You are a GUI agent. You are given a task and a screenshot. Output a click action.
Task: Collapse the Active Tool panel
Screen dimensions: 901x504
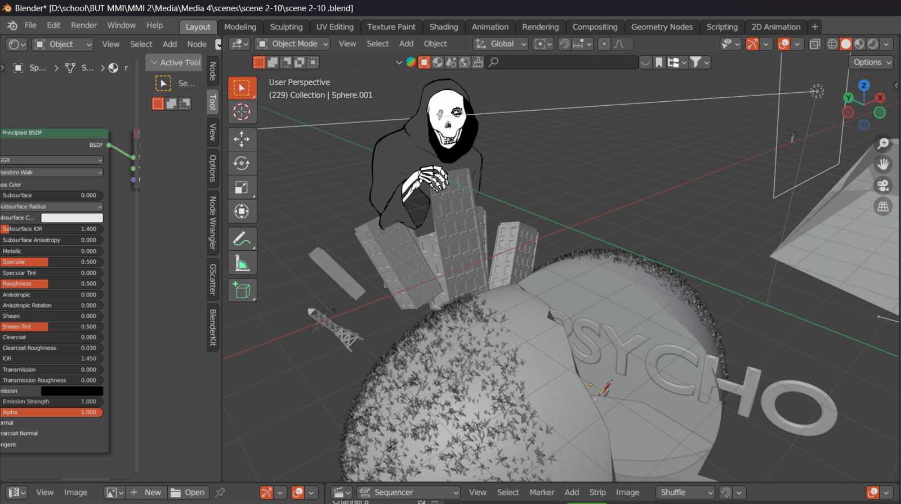(154, 62)
